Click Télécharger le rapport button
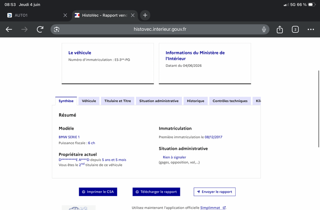 click(x=156, y=192)
